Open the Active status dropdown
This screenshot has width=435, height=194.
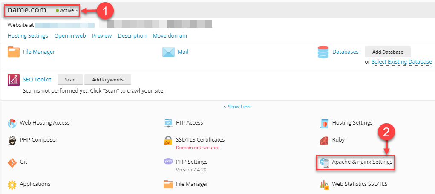pyautogui.click(x=67, y=10)
